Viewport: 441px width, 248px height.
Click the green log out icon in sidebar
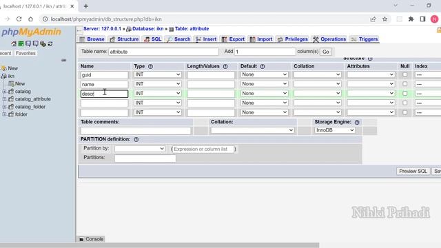tap(21, 43)
